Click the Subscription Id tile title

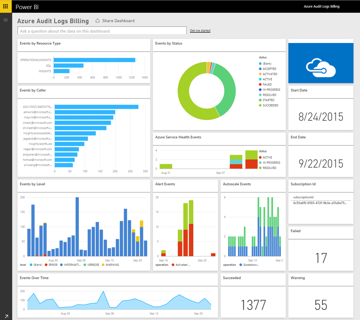(x=303, y=184)
